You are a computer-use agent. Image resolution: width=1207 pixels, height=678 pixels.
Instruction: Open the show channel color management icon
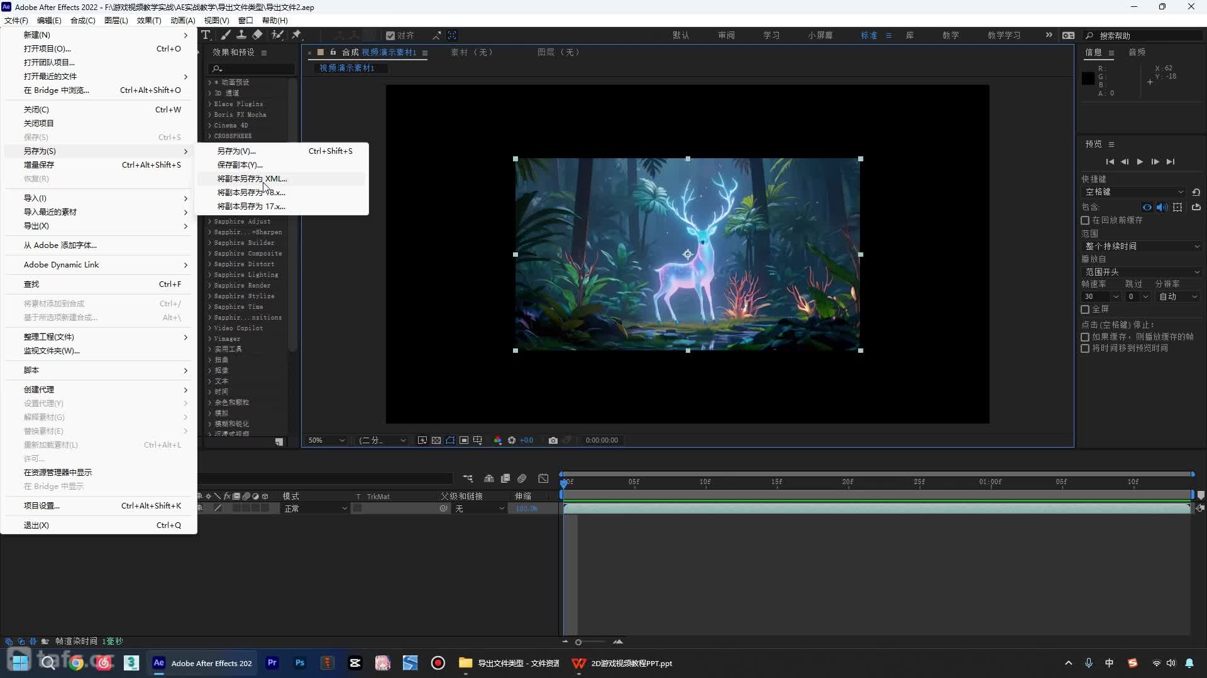coord(498,441)
